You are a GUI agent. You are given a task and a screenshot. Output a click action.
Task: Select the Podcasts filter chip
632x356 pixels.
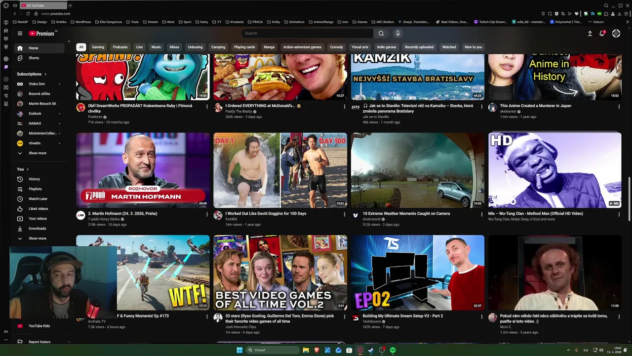(120, 47)
